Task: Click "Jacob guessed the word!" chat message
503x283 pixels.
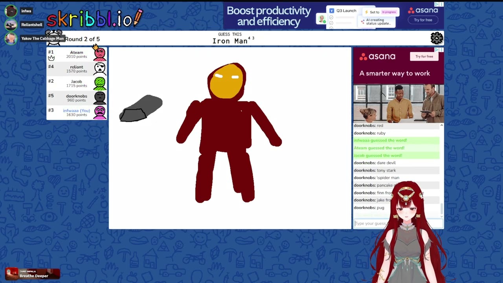Action: pos(396,155)
